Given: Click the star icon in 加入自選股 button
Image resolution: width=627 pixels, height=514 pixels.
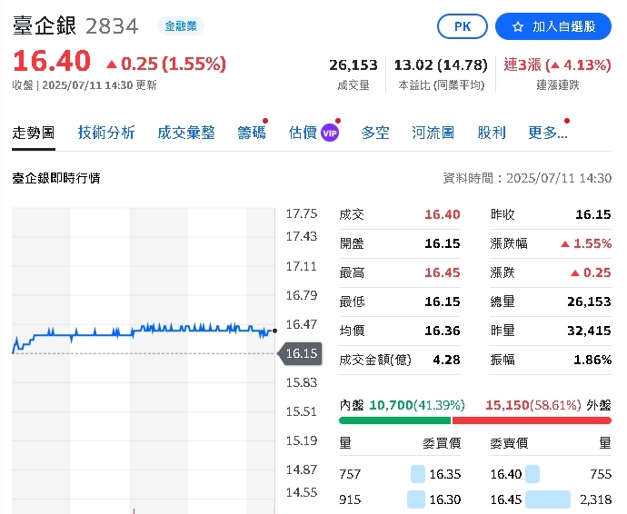Looking at the screenshot, I should [x=518, y=27].
